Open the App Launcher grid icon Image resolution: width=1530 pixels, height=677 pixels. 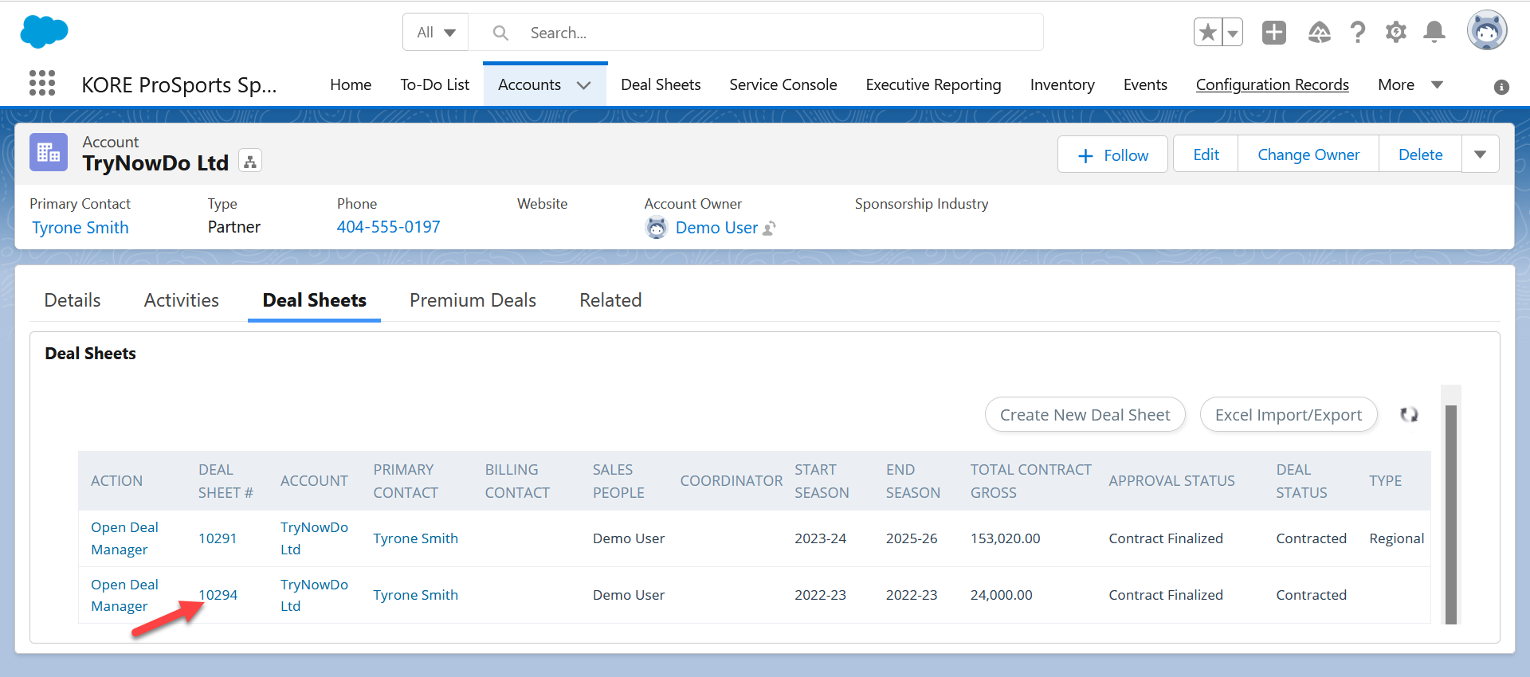42,83
